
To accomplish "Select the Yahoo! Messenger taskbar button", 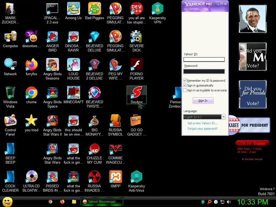I will [102, 202].
